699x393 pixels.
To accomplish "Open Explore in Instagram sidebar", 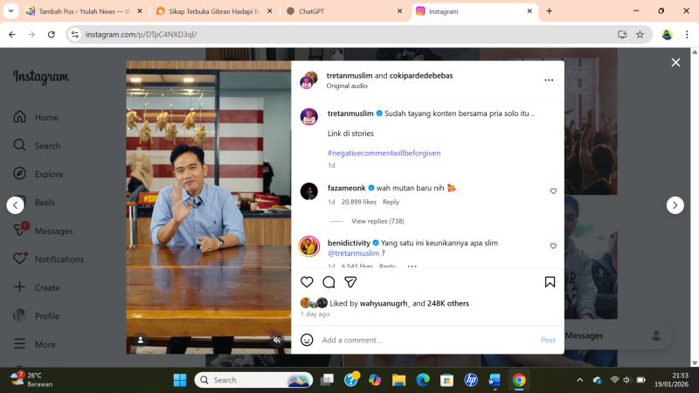I will 38,174.
